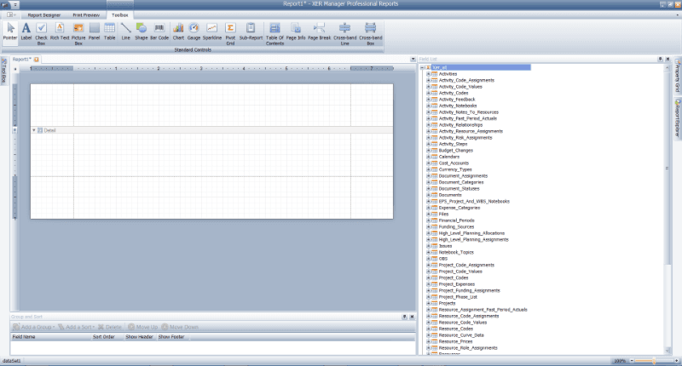Select the Label control

(x=26, y=32)
